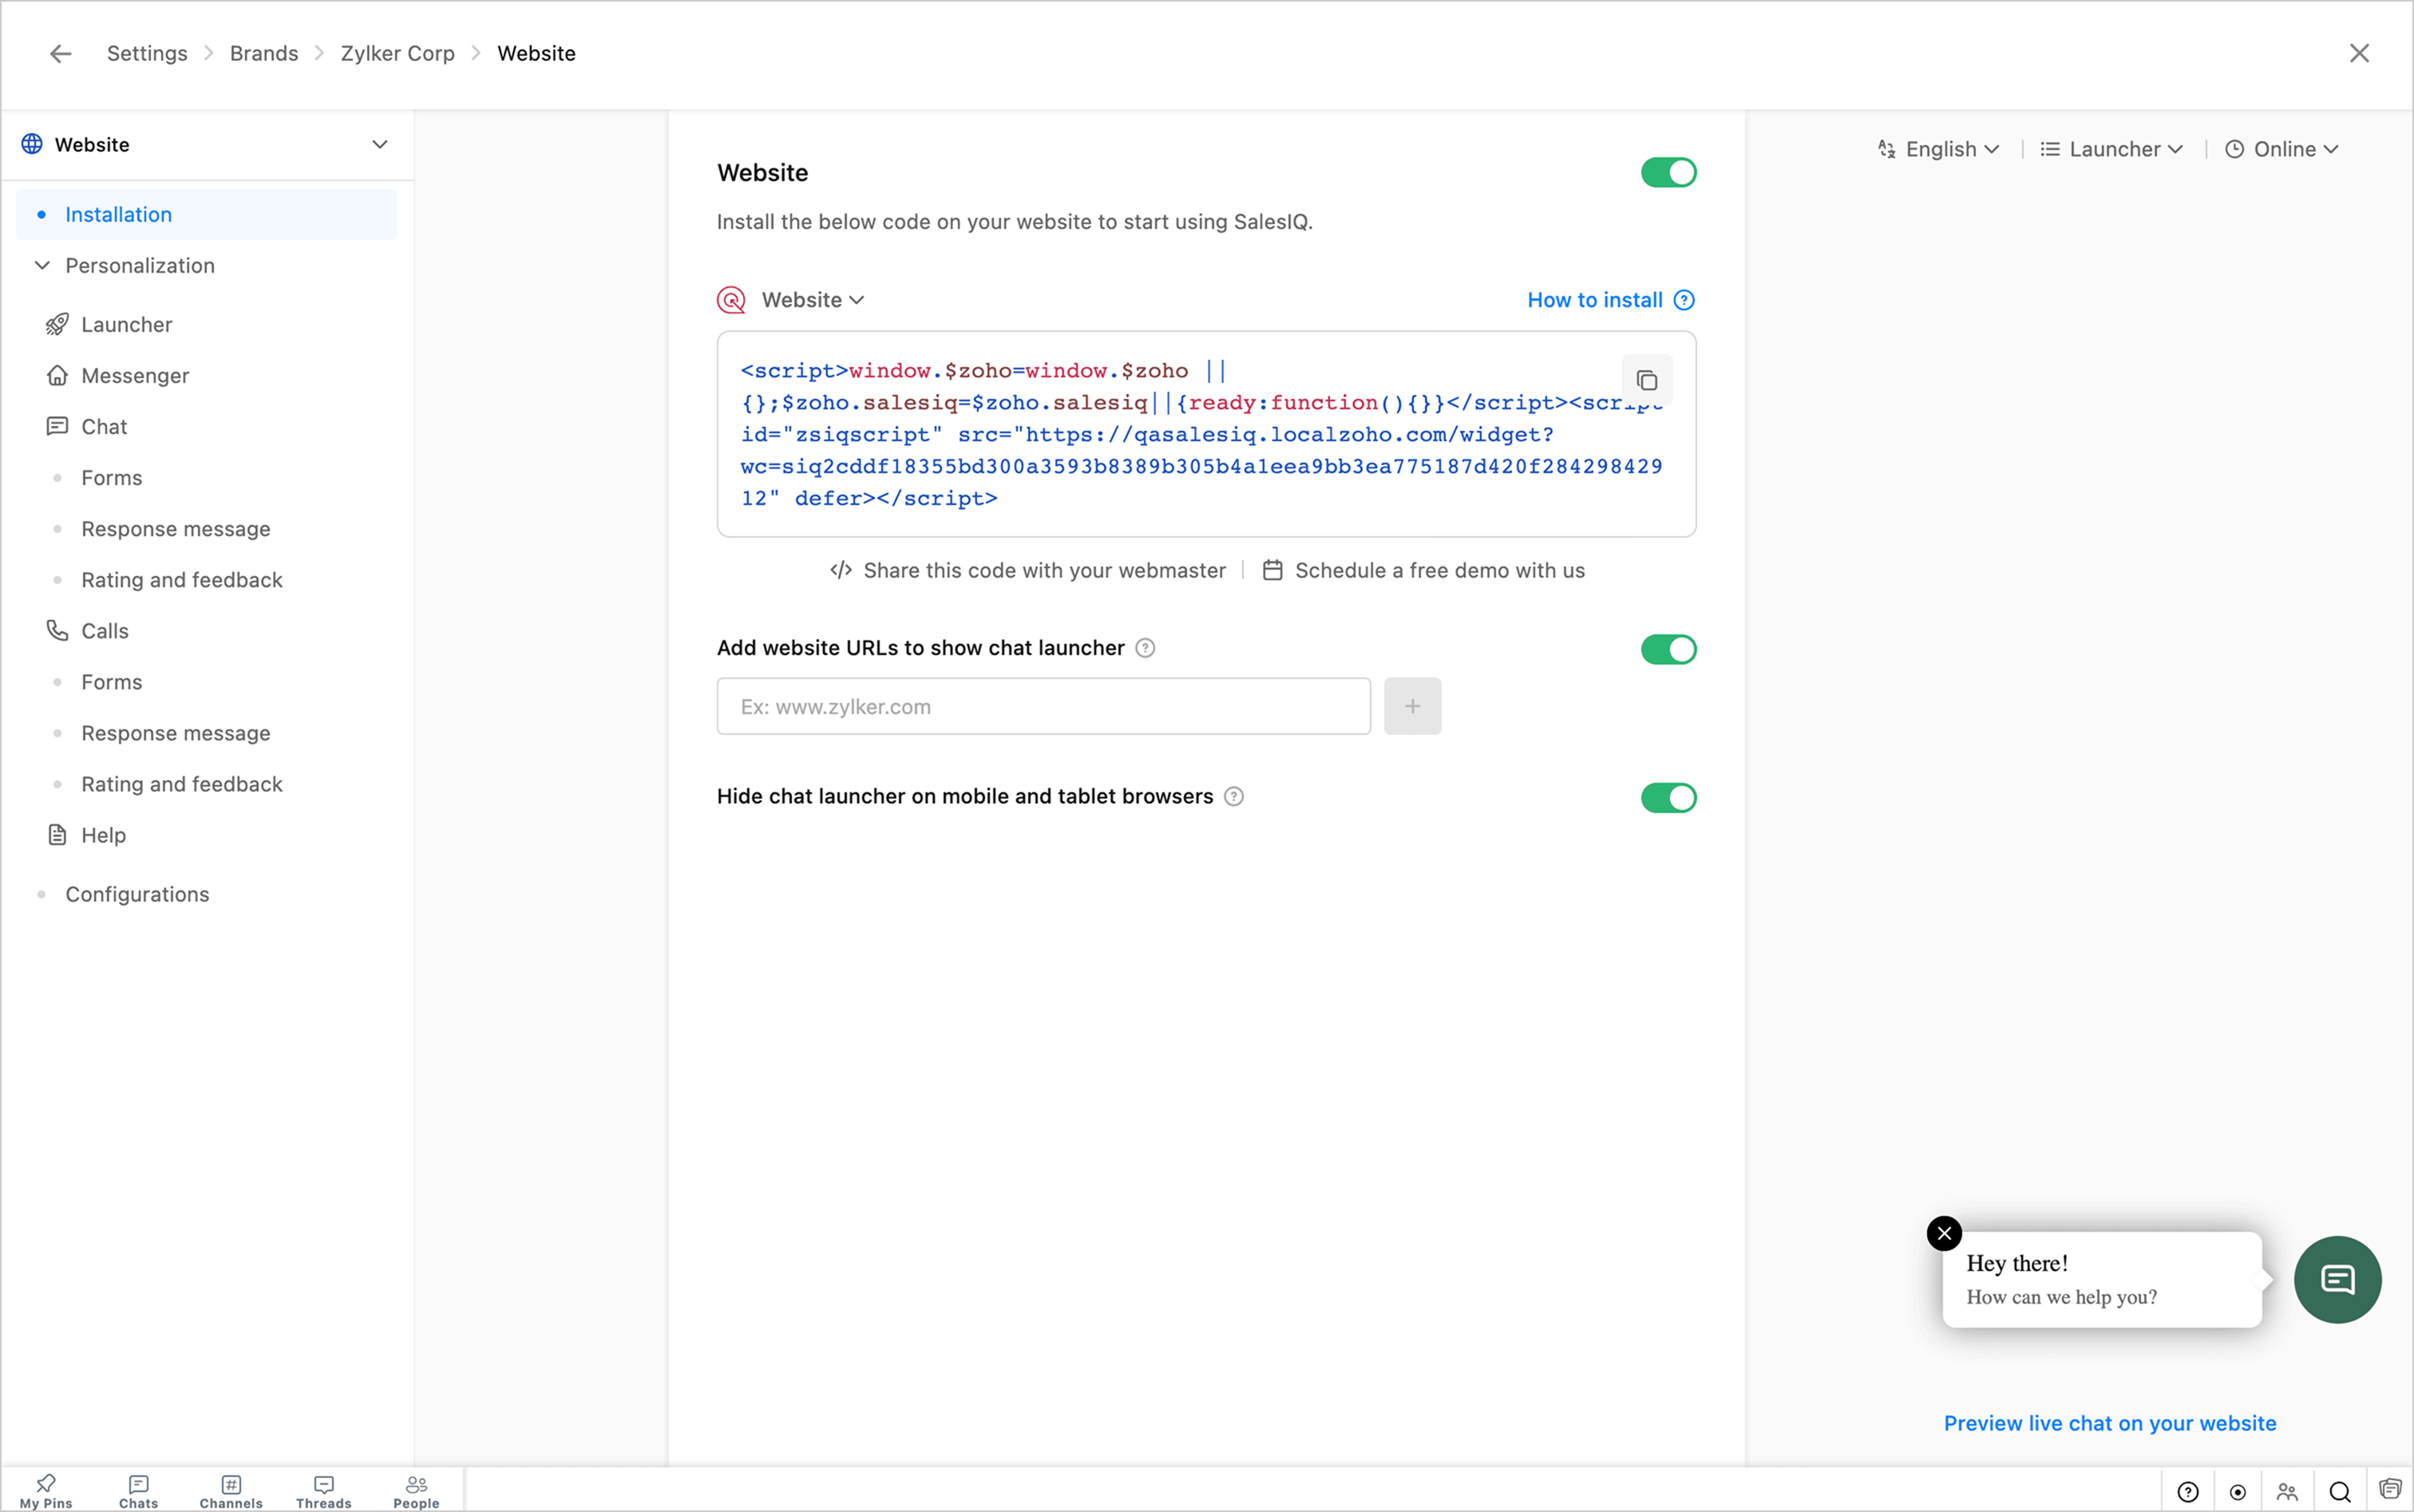Disable website URLs chat launcher toggle
Viewport: 2414px width, 1512px height.
(x=1668, y=650)
